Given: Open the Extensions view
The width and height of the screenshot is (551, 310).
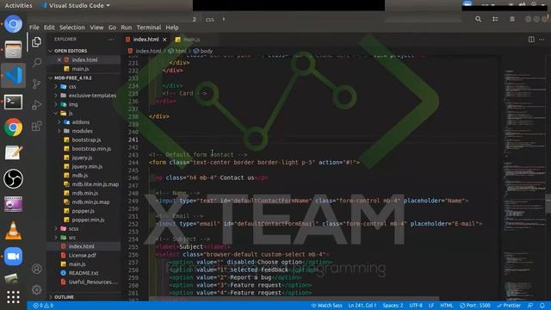Looking at the screenshot, I should tap(36, 126).
